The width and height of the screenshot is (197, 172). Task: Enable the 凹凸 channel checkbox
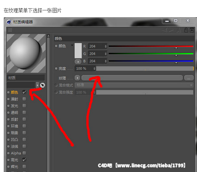click(24, 140)
